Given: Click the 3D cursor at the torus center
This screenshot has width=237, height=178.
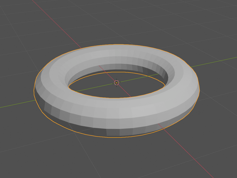Looking at the screenshot, I should pos(116,83).
